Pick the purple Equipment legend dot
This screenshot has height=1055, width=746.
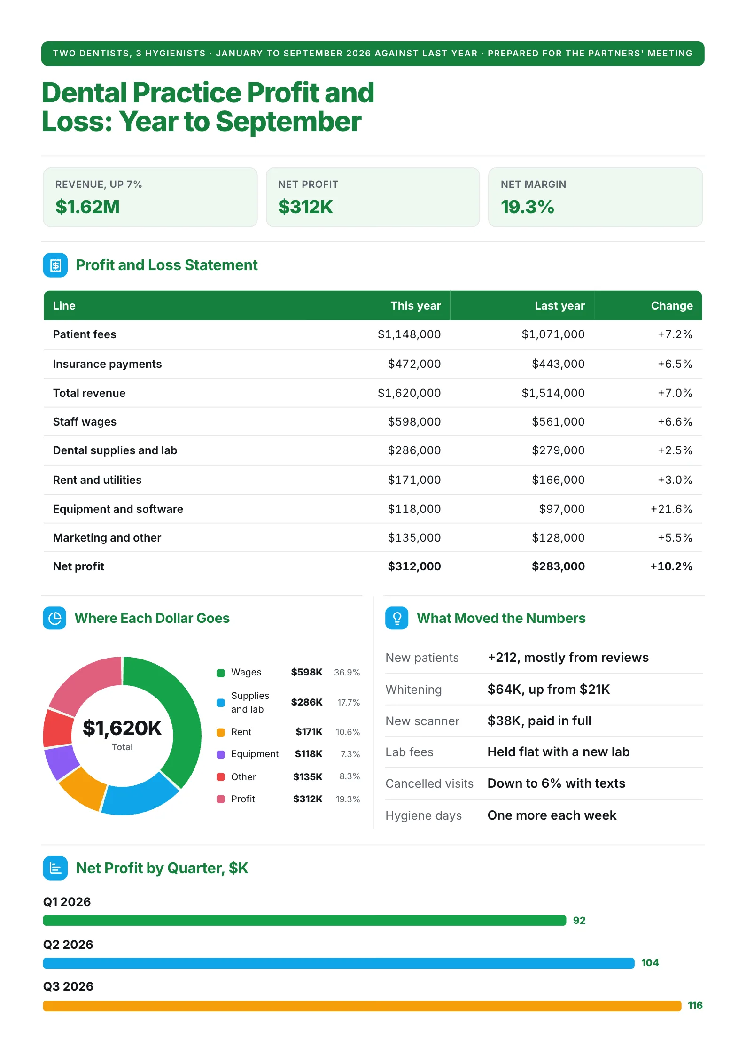pyautogui.click(x=220, y=754)
